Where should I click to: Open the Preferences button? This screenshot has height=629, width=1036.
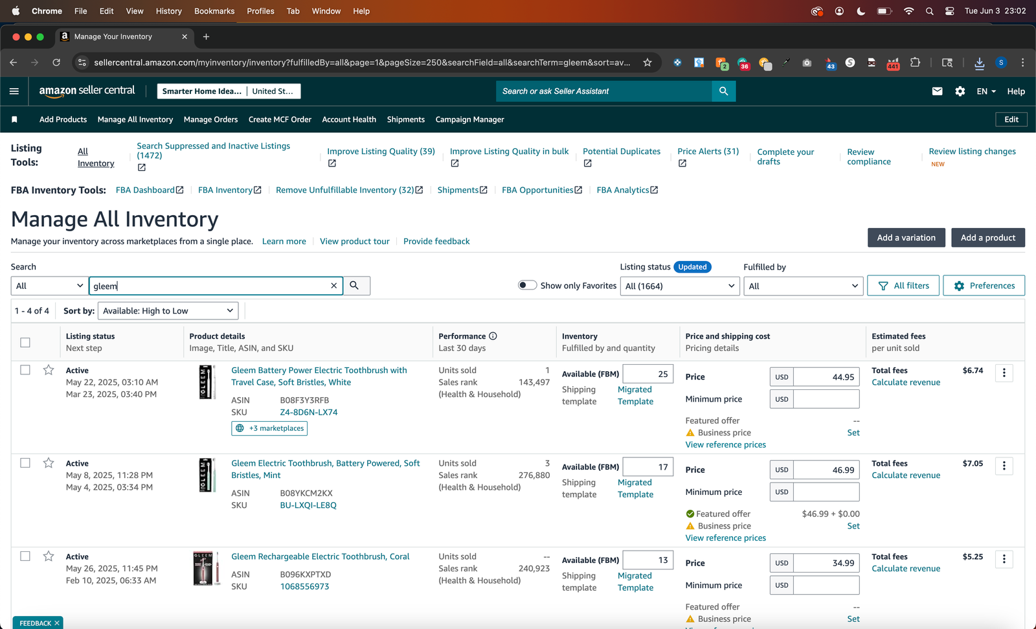click(x=984, y=286)
